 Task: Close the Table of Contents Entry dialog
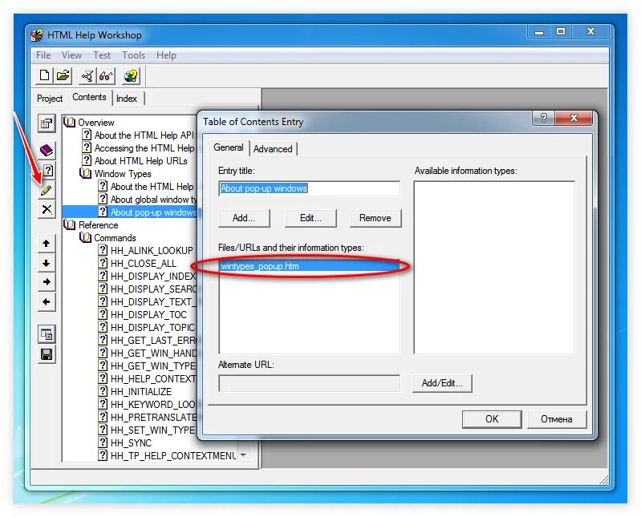pos(574,118)
